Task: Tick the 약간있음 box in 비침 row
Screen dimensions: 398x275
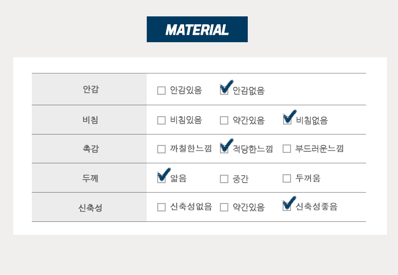Action: tap(224, 120)
